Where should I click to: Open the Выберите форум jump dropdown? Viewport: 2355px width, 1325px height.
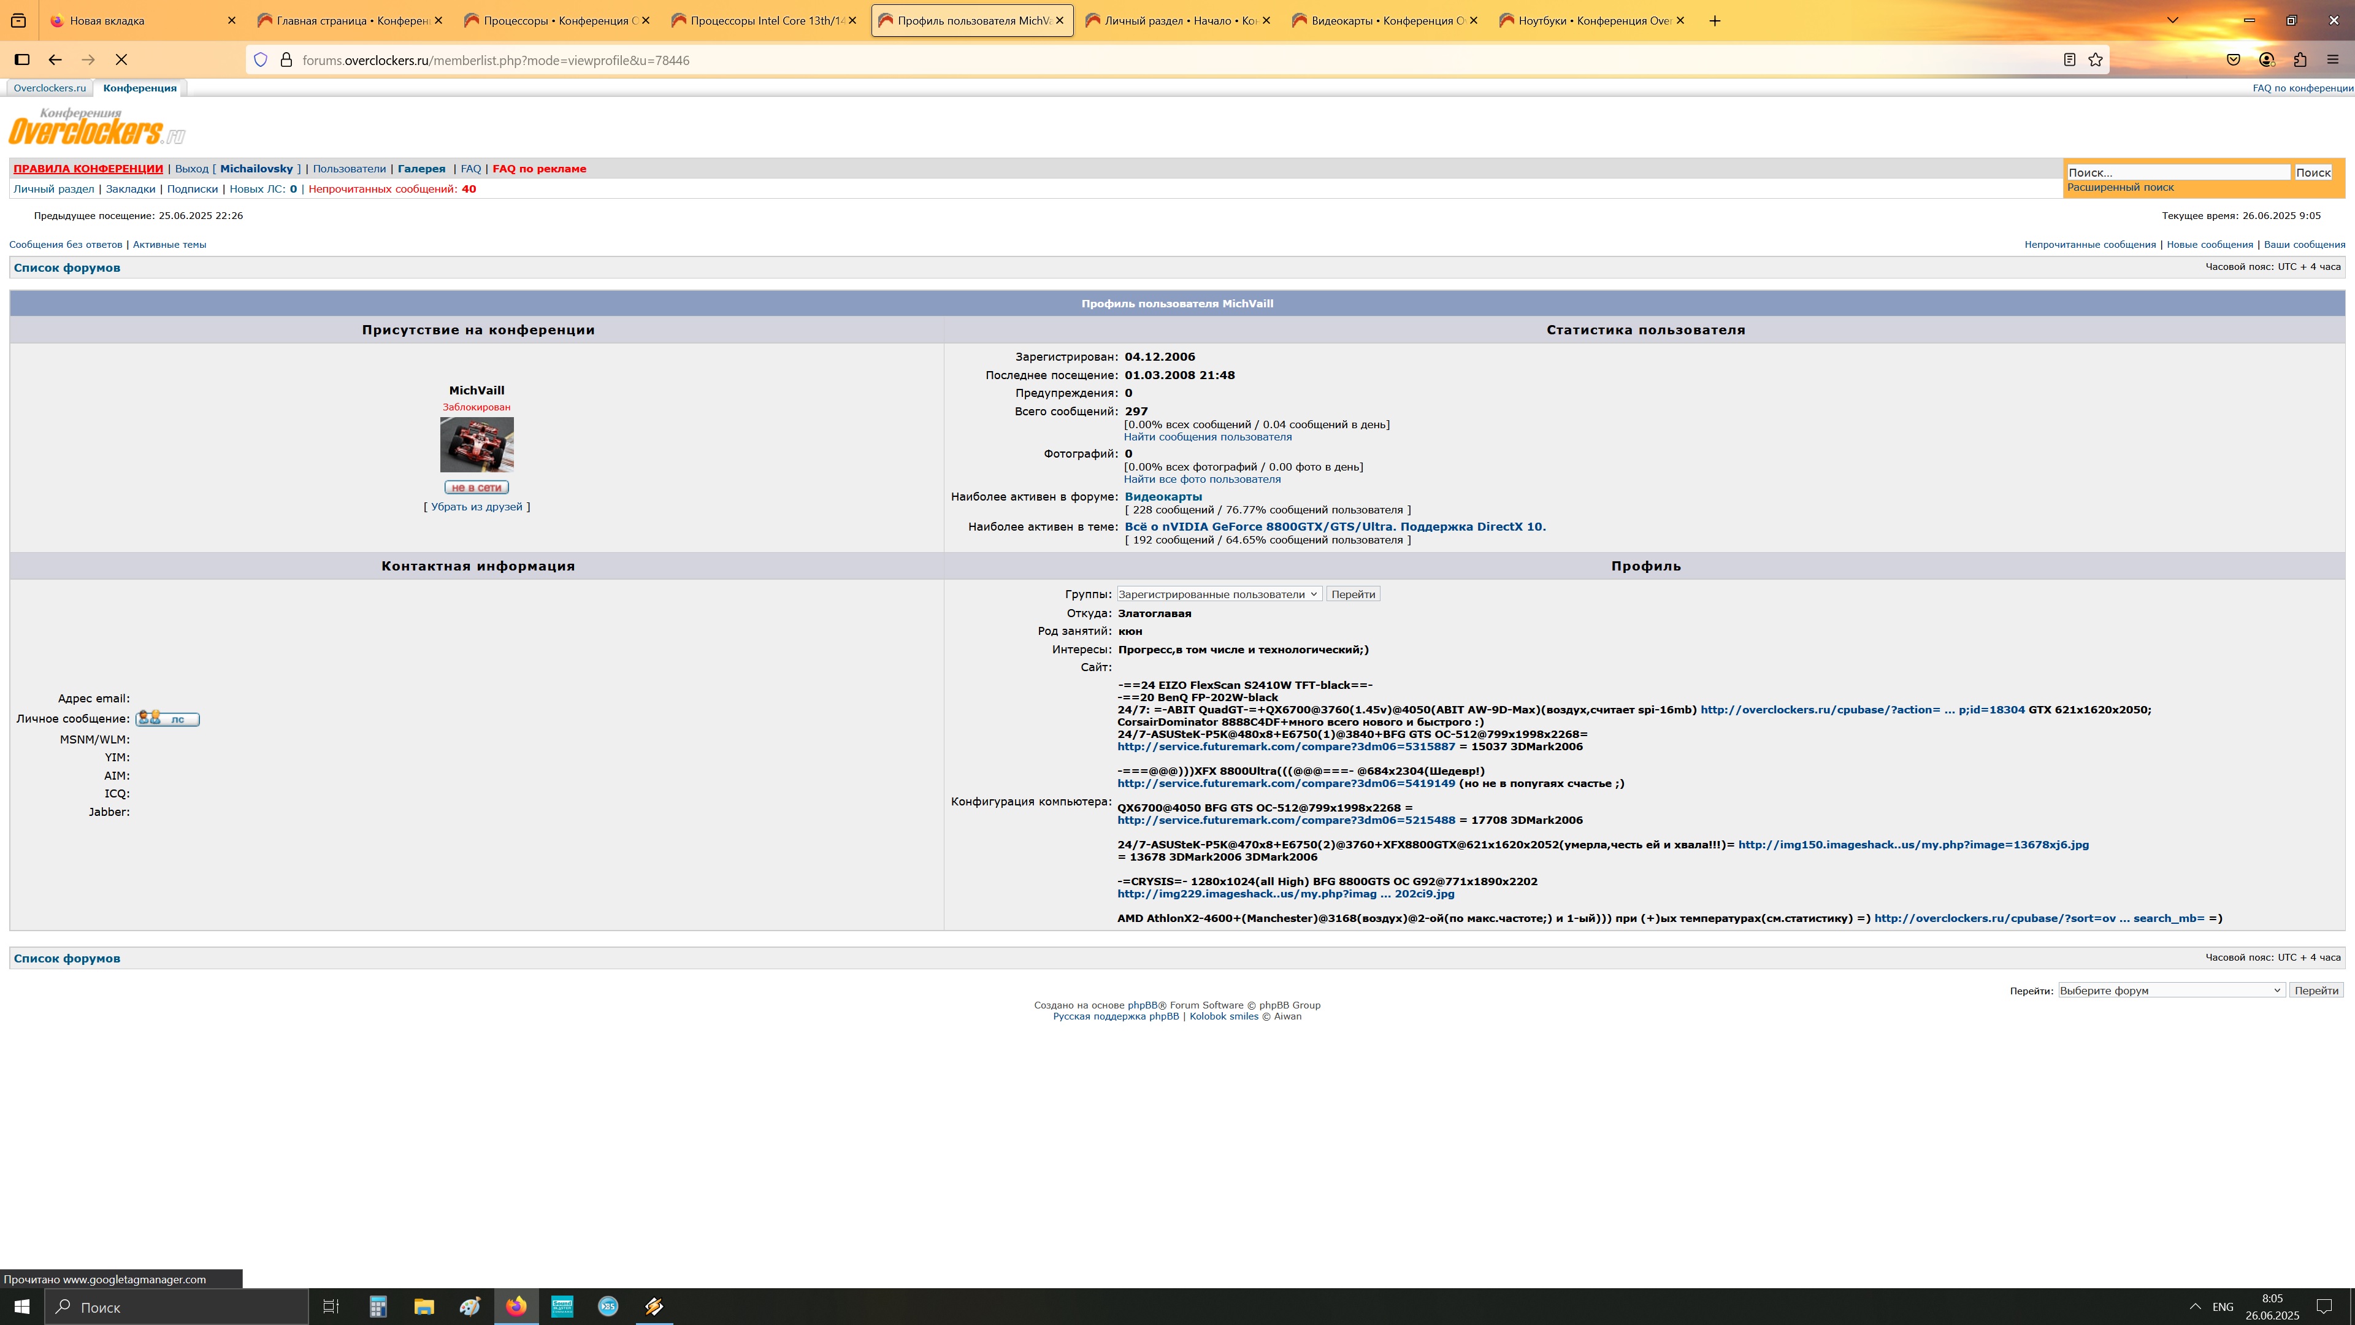pyautogui.click(x=2170, y=990)
